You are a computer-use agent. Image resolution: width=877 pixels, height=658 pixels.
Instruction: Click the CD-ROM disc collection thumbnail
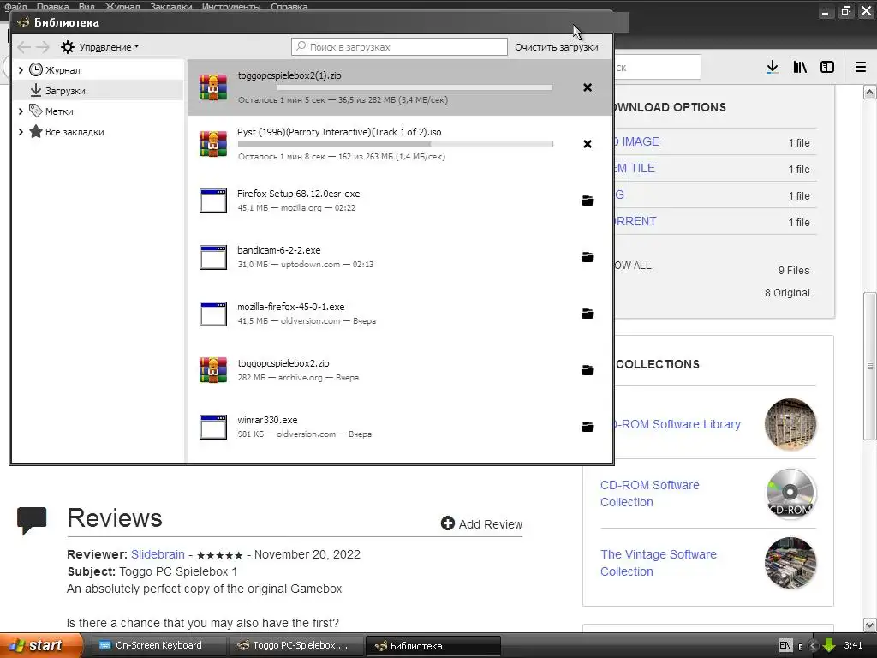(x=790, y=493)
